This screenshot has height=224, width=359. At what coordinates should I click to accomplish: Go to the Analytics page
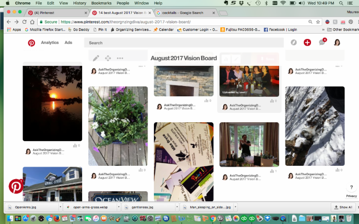(x=50, y=43)
